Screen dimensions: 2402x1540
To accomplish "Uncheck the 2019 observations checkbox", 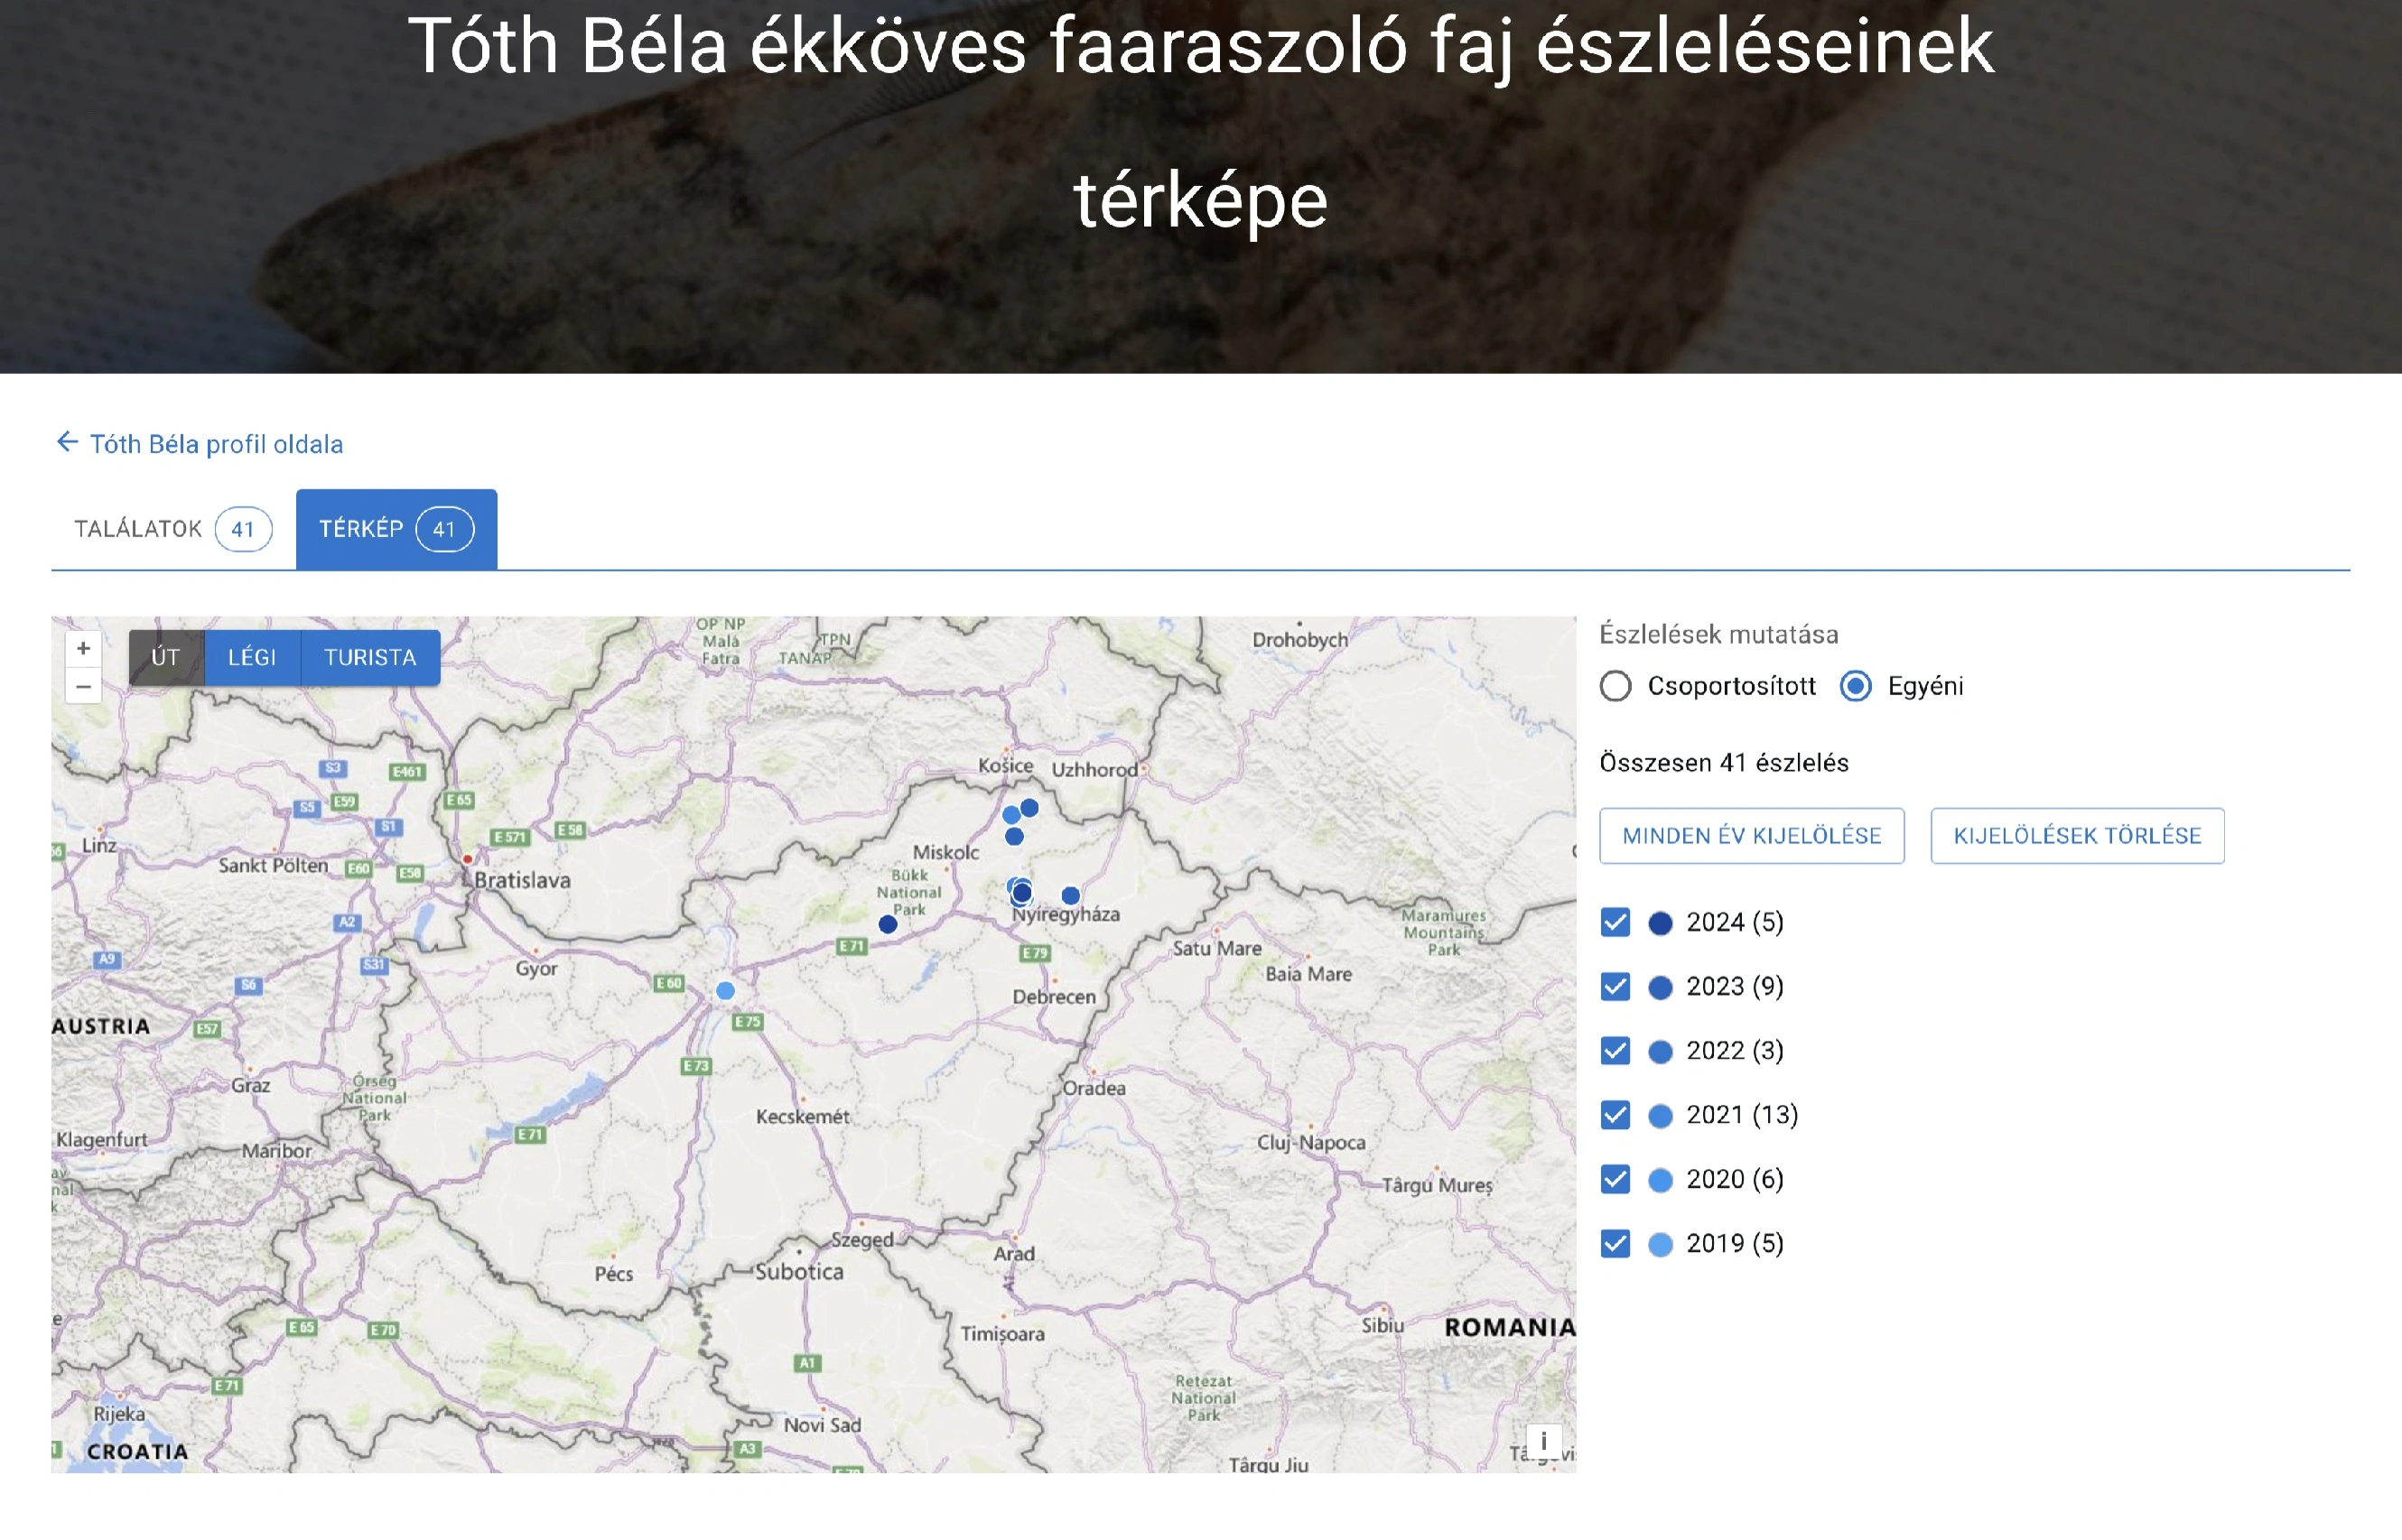I will [1615, 1243].
